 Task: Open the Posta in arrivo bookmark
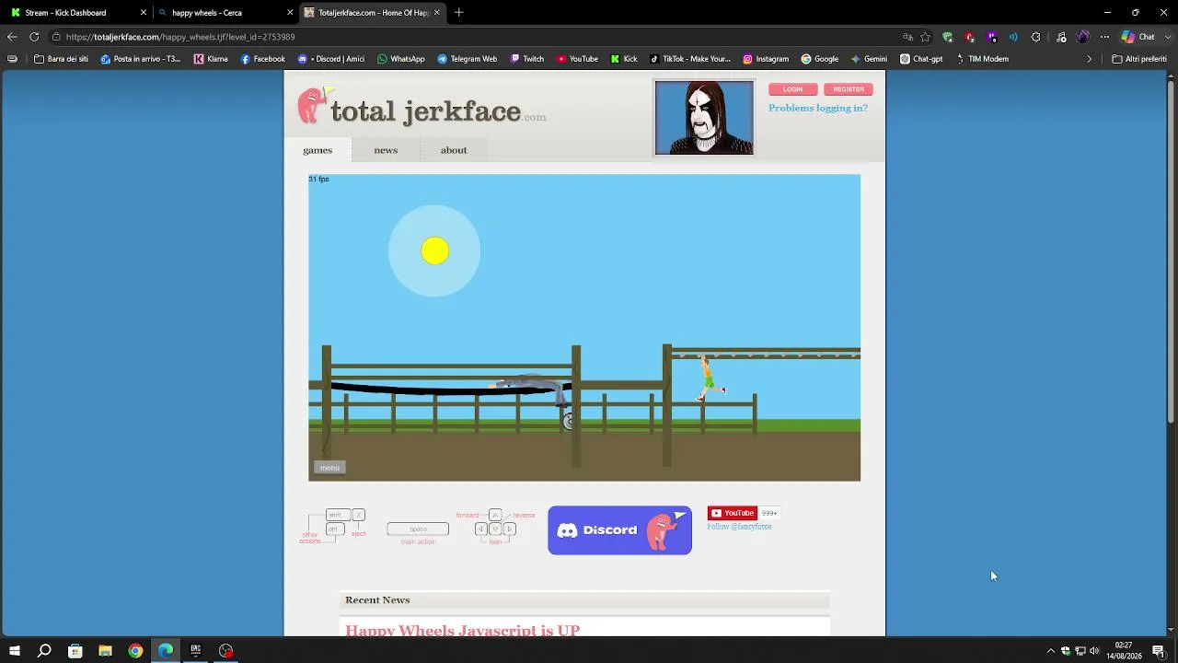coord(141,59)
